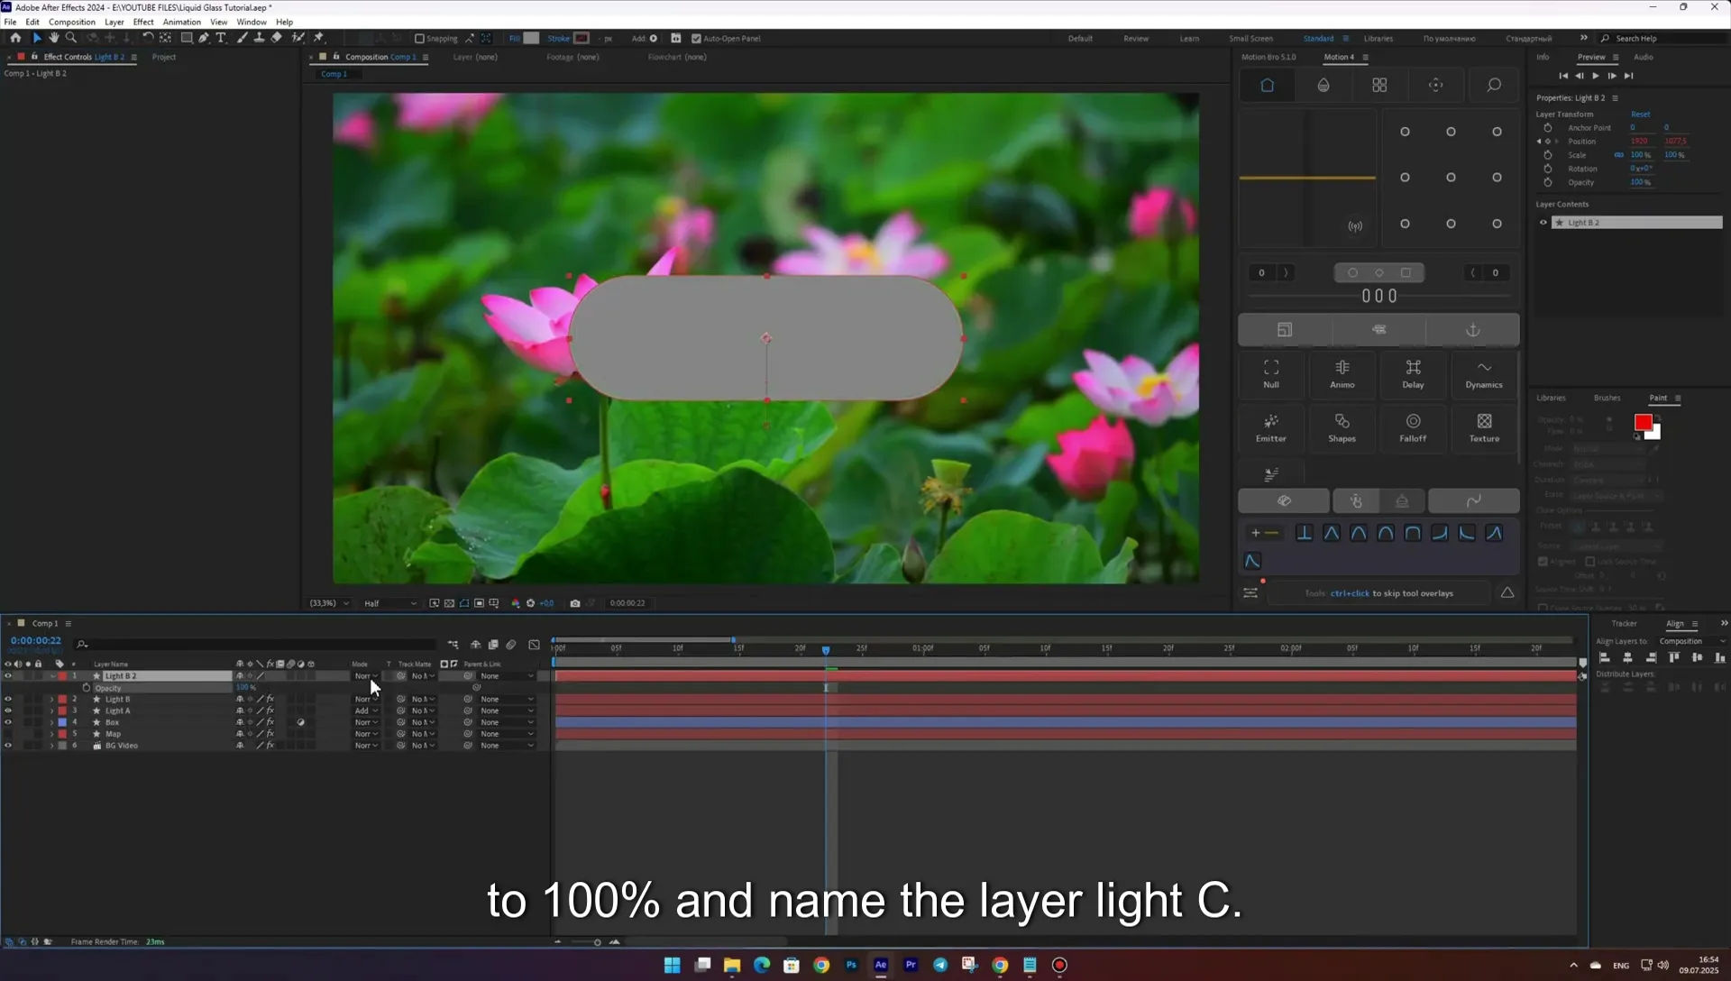Toggle the Snapping checkbox
Image resolution: width=1731 pixels, height=981 pixels.
[x=419, y=39]
